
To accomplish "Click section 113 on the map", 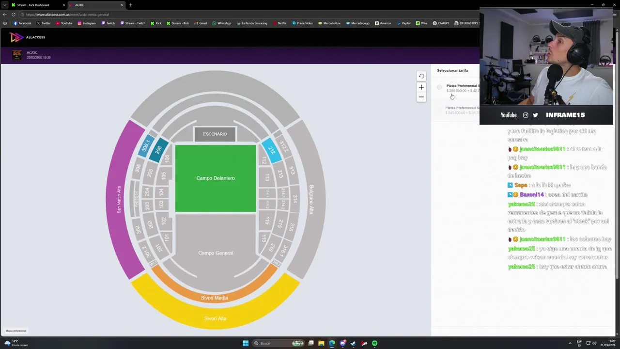I will [267, 178].
